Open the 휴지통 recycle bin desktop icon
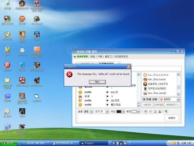This screenshot has width=194, height=146. pos(7,5)
